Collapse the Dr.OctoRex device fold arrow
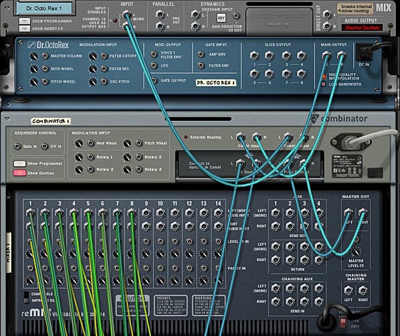Screen dimensions: 400x336 [7, 46]
